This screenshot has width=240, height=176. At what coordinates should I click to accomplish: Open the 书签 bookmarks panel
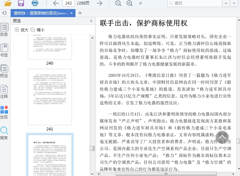click(x=4, y=50)
